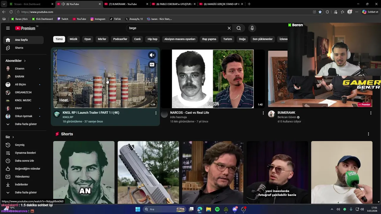This screenshot has height=214, width=381.
Task: Clear the search box with the X icon
Action: pos(229,28)
